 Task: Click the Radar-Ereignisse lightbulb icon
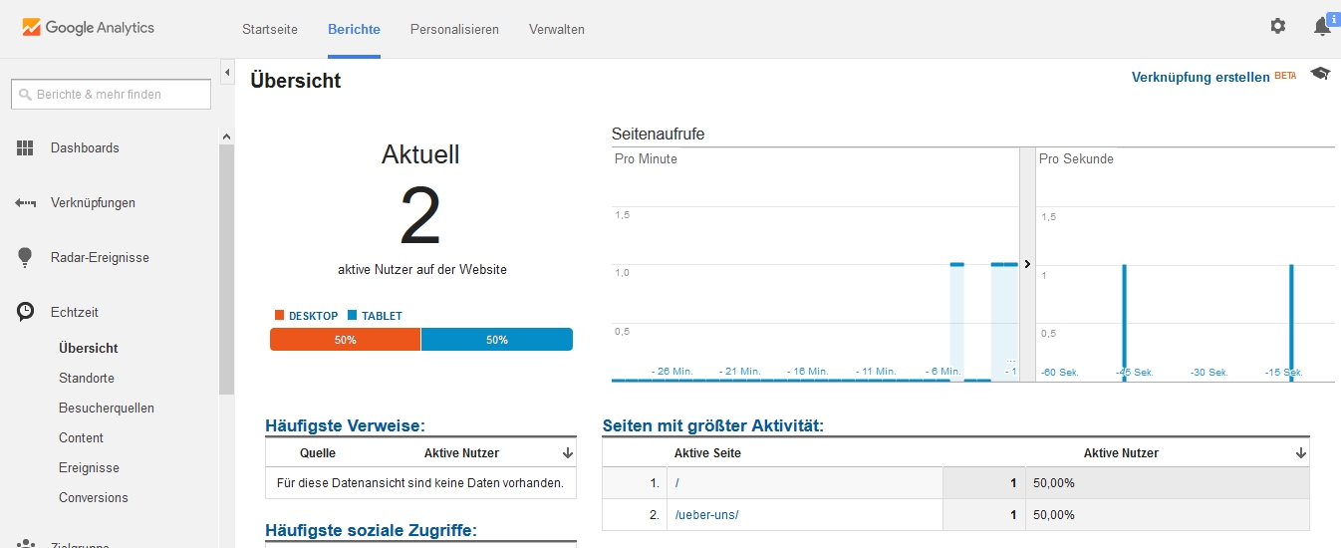coord(26,257)
